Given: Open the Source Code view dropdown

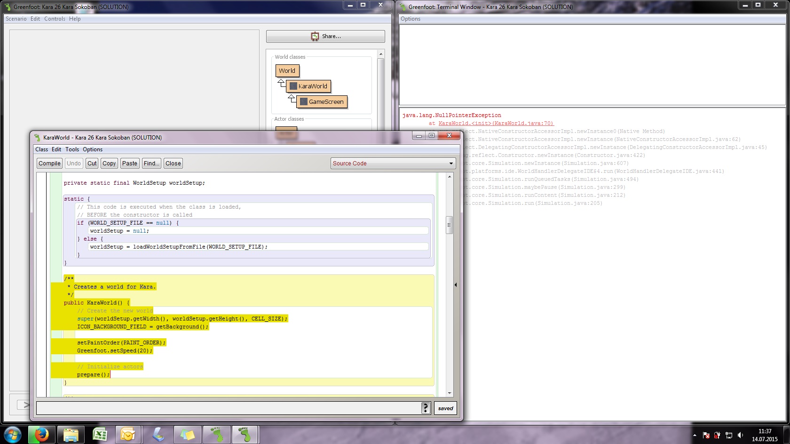Looking at the screenshot, I should click(393, 164).
